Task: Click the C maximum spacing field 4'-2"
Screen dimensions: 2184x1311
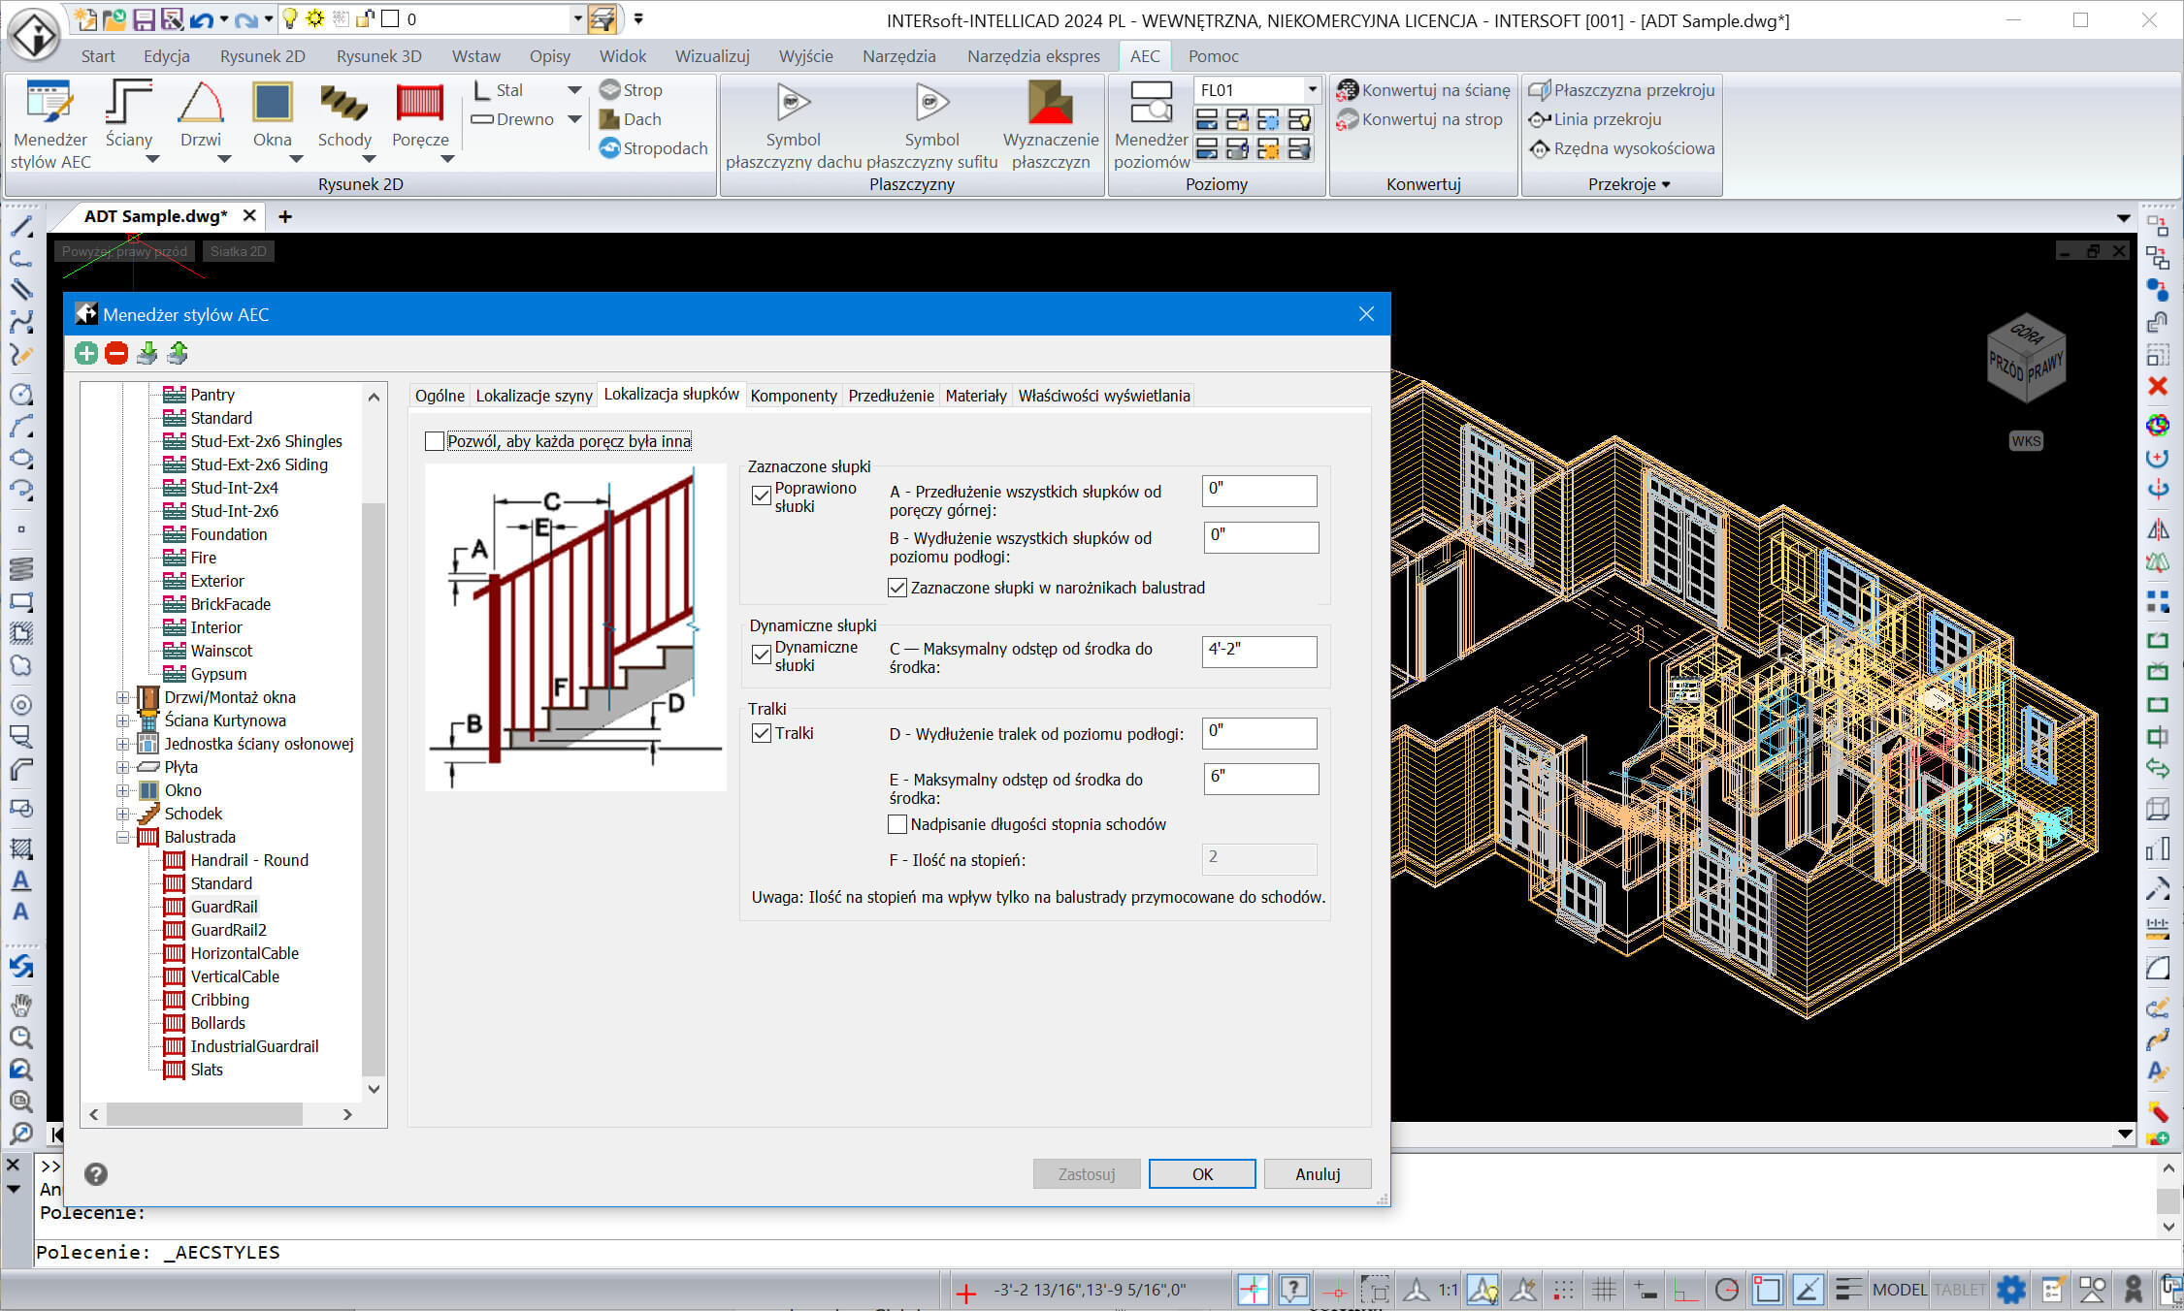Action: coord(1259,651)
